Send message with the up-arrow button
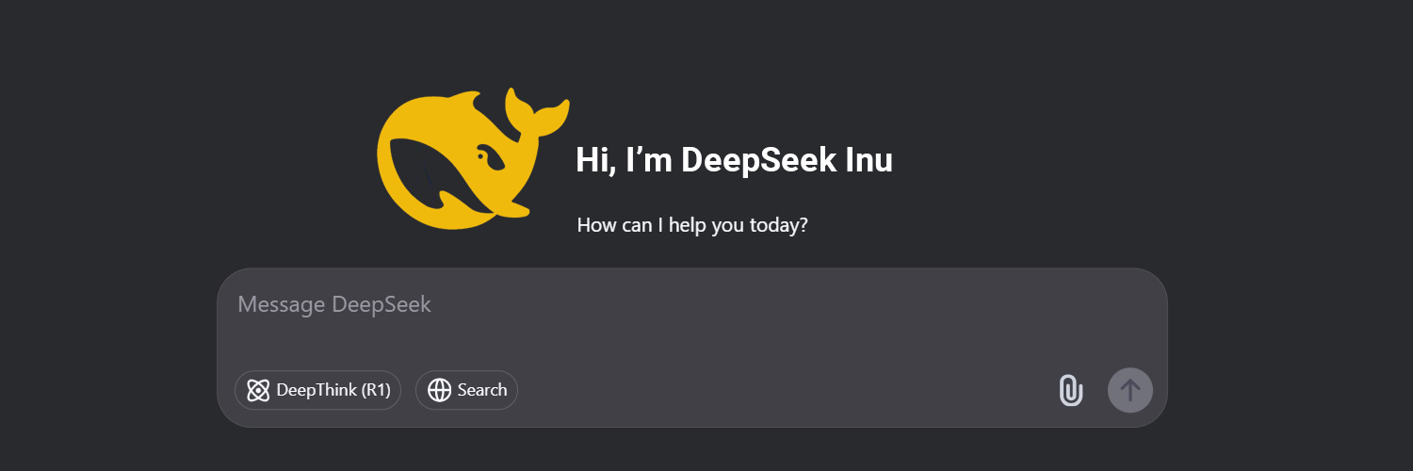 [x=1130, y=390]
